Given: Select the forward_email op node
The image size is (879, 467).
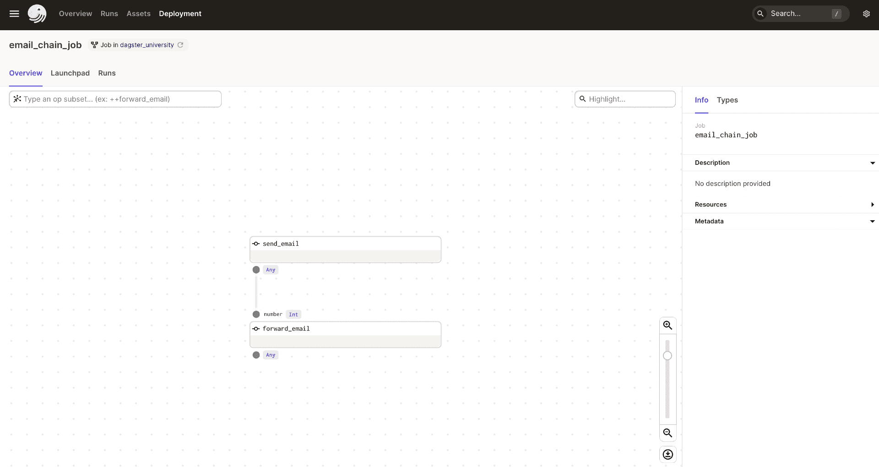Looking at the screenshot, I should tap(345, 334).
